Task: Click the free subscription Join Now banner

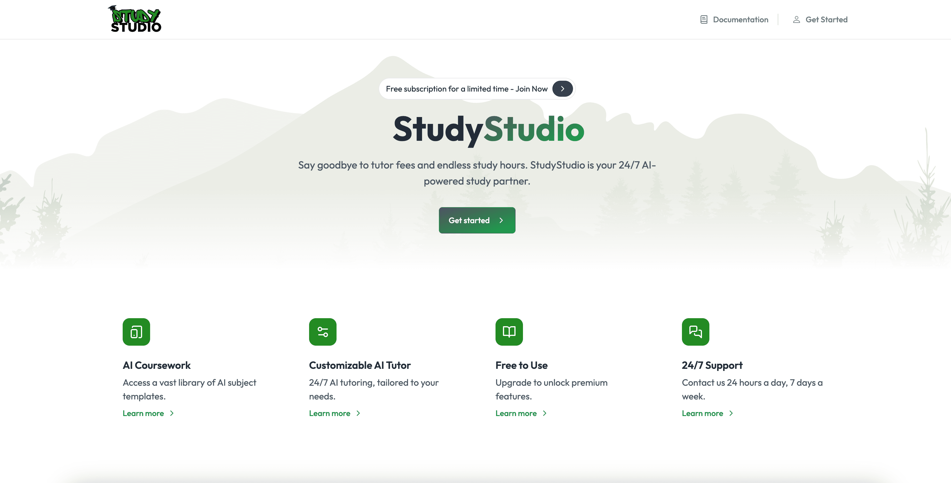Action: click(477, 89)
